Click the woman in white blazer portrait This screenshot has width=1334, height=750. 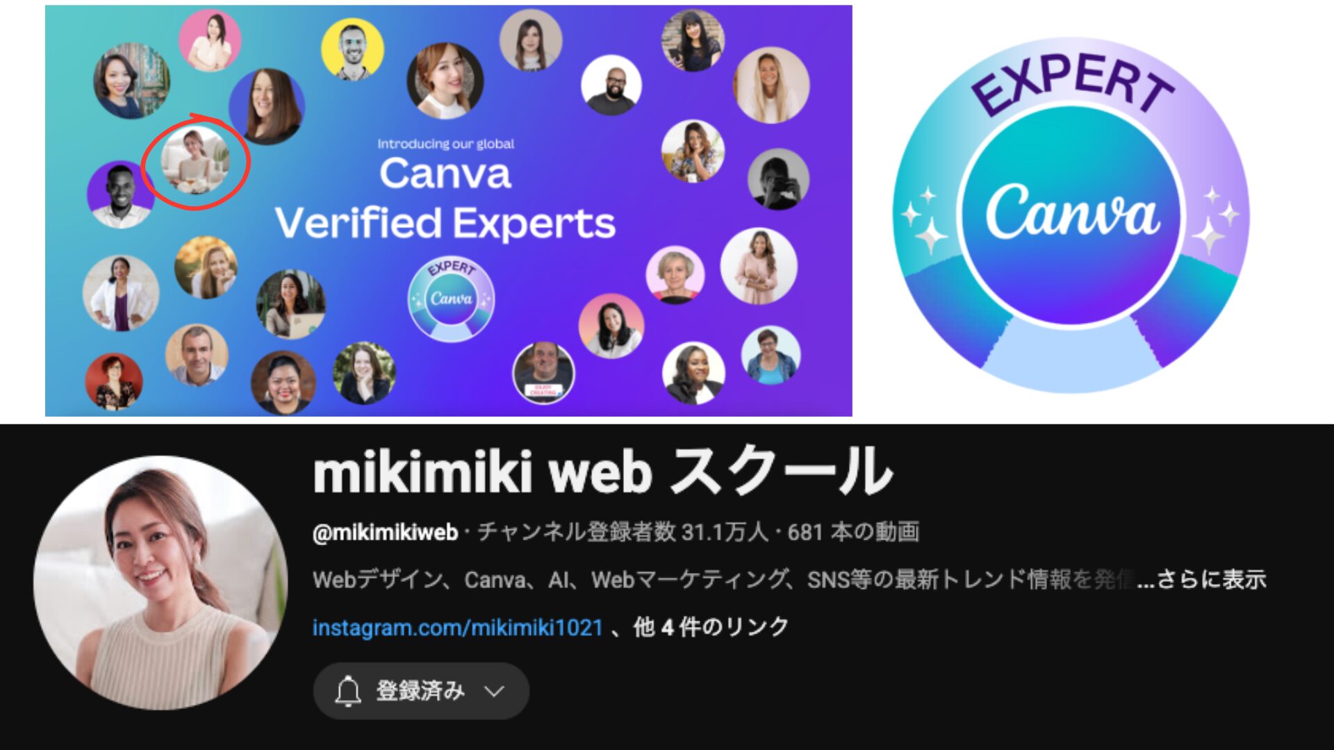121,293
